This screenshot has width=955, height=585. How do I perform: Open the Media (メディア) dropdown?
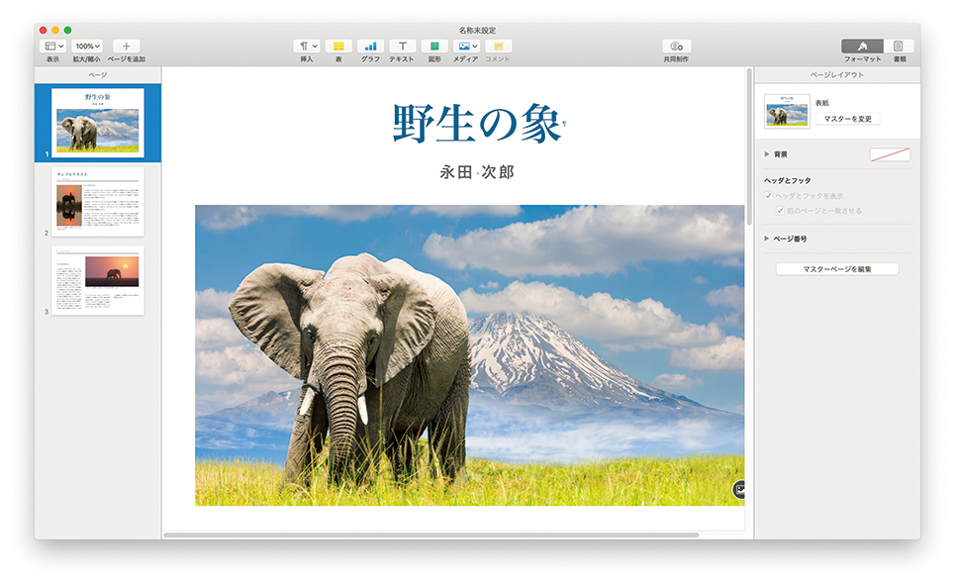466,47
